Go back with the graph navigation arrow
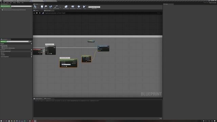 (37, 13)
